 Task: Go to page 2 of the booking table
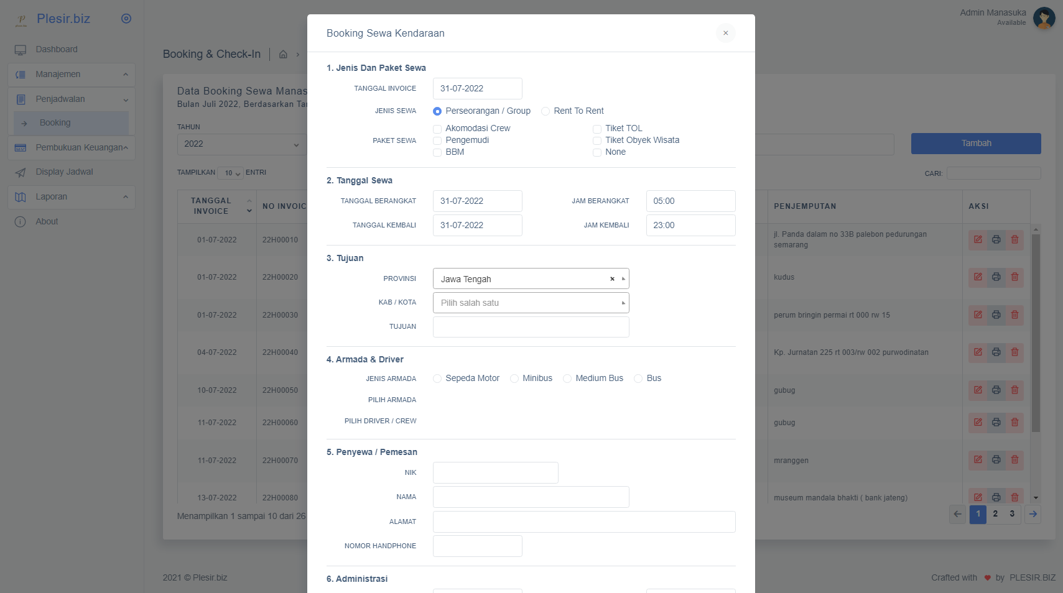(995, 514)
